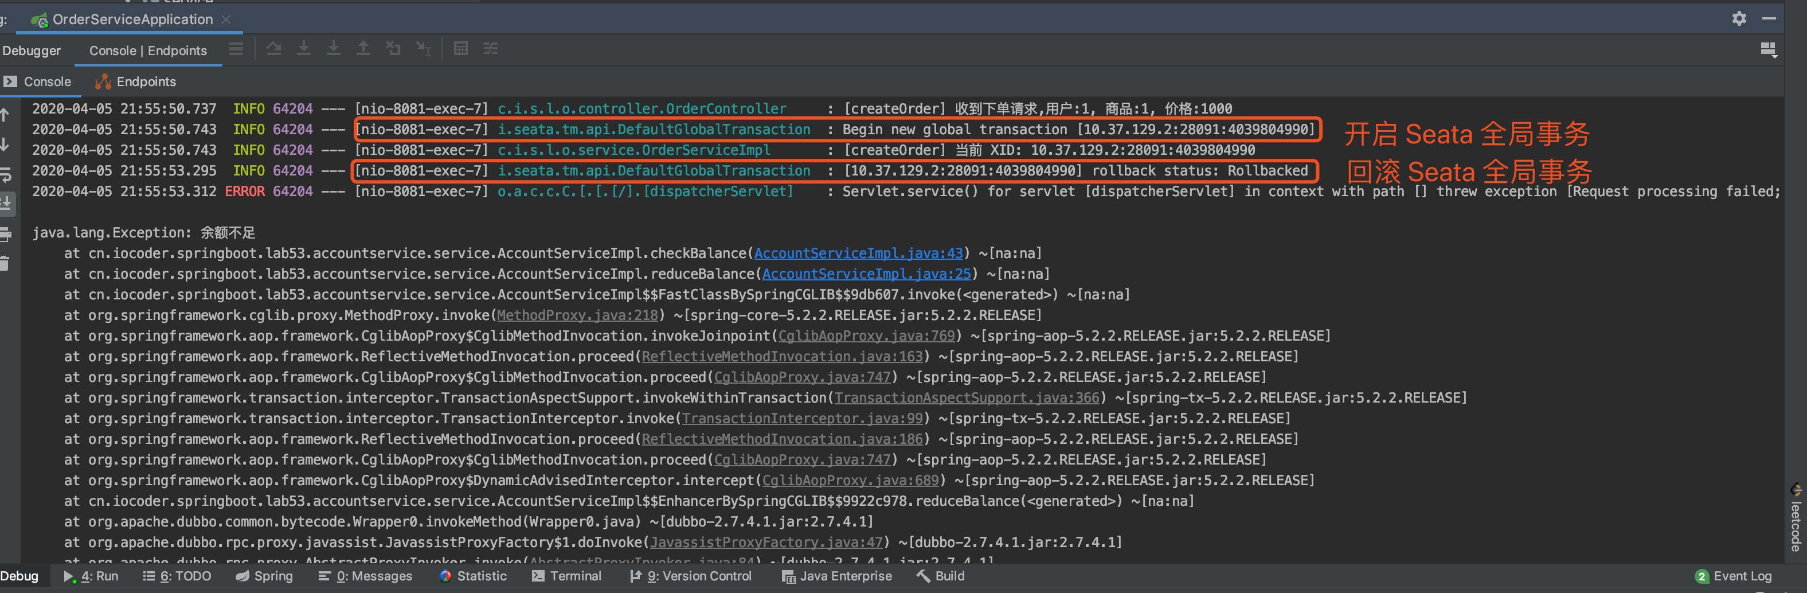Open the Evaluate Expression calculator icon
The width and height of the screenshot is (1807, 593).
pyautogui.click(x=461, y=49)
